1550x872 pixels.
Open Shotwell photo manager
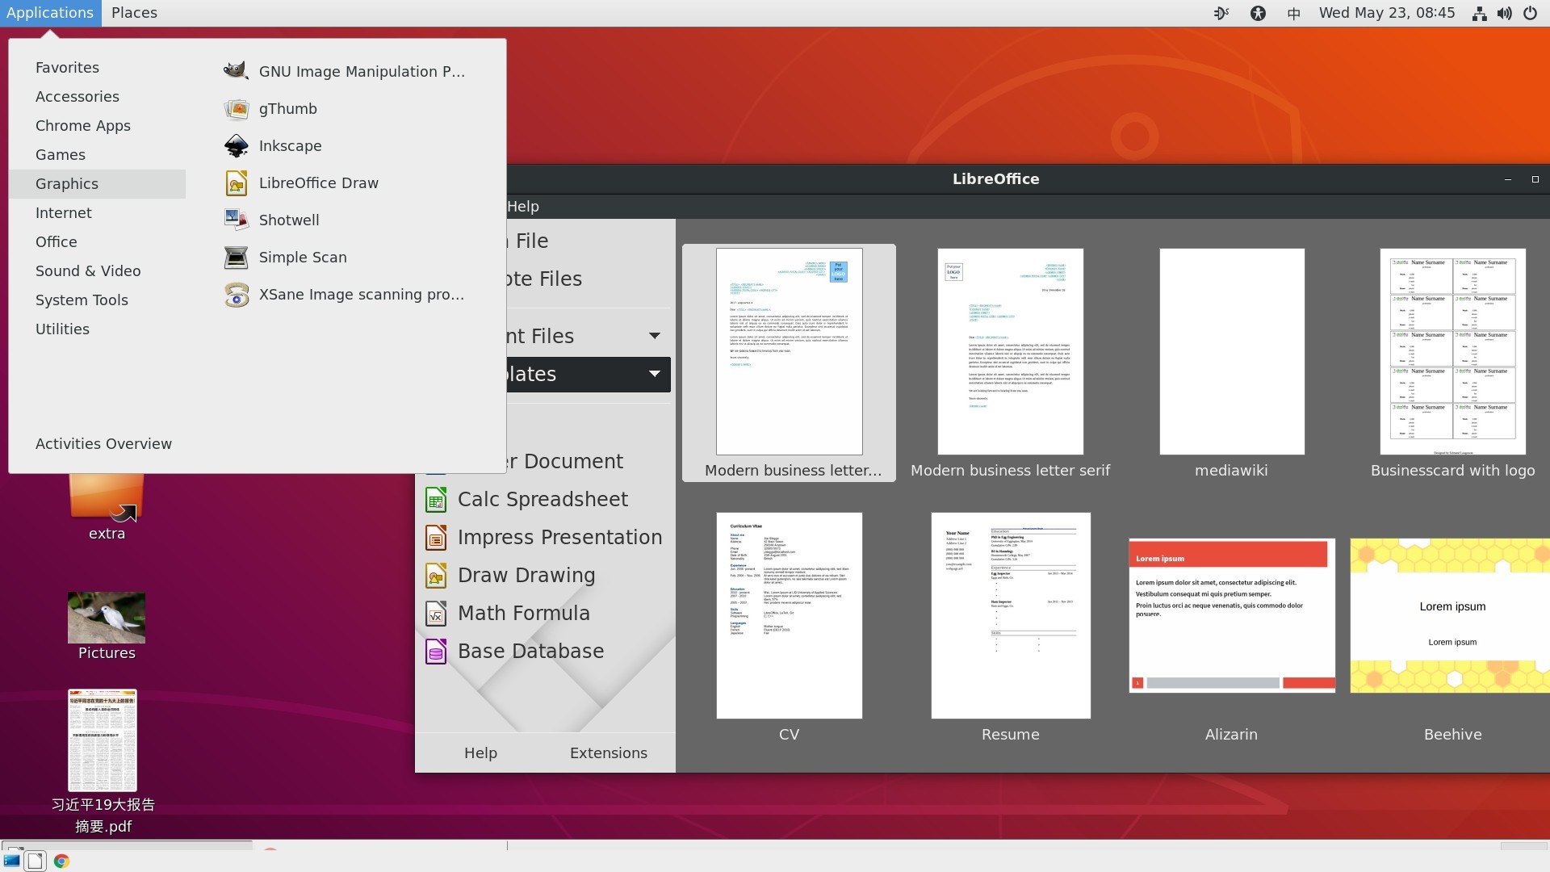click(x=271, y=220)
